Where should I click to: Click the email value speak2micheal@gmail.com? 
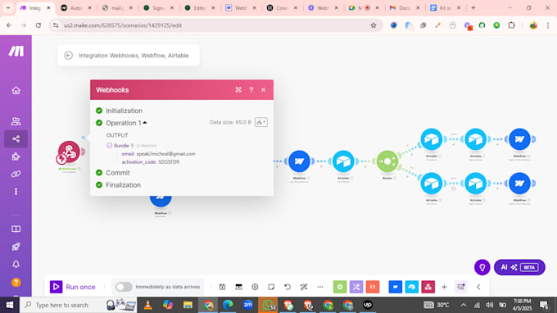click(x=166, y=154)
